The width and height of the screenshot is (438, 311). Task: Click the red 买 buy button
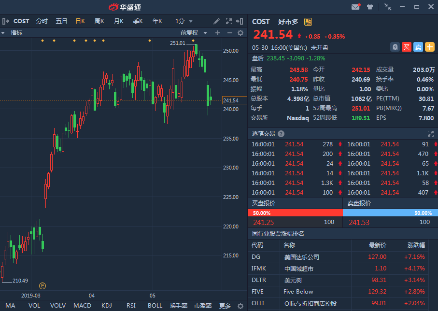coord(407,47)
